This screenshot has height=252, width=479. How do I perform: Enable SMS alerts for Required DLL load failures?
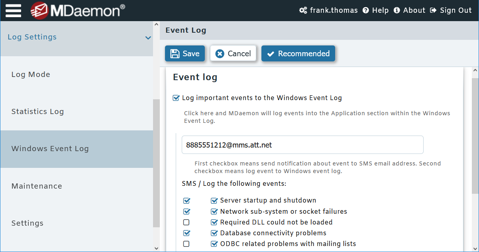pos(186,222)
